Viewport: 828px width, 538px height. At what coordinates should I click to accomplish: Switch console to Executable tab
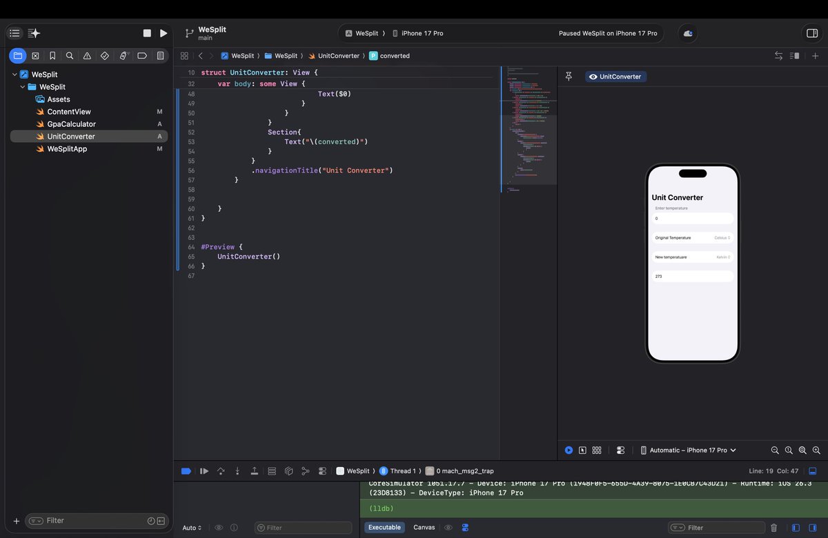pyautogui.click(x=384, y=528)
